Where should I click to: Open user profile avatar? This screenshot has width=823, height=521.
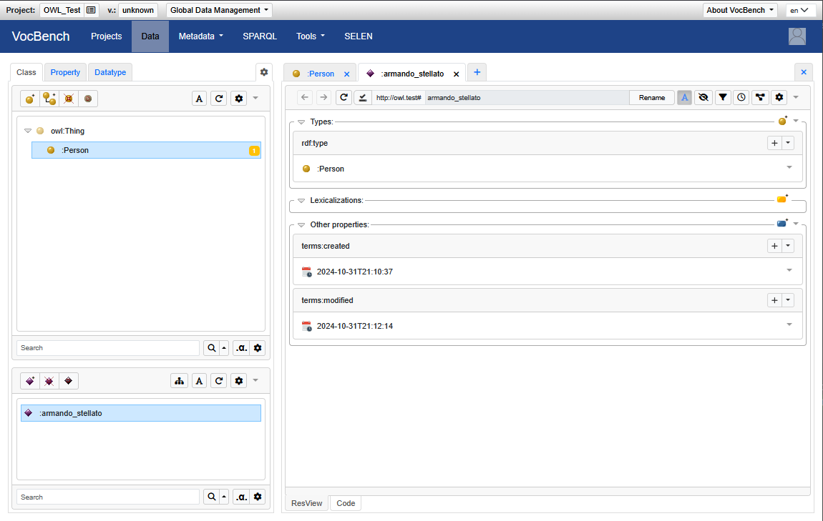tap(797, 36)
